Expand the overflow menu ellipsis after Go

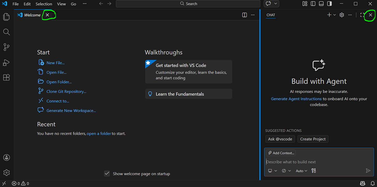(x=85, y=4)
